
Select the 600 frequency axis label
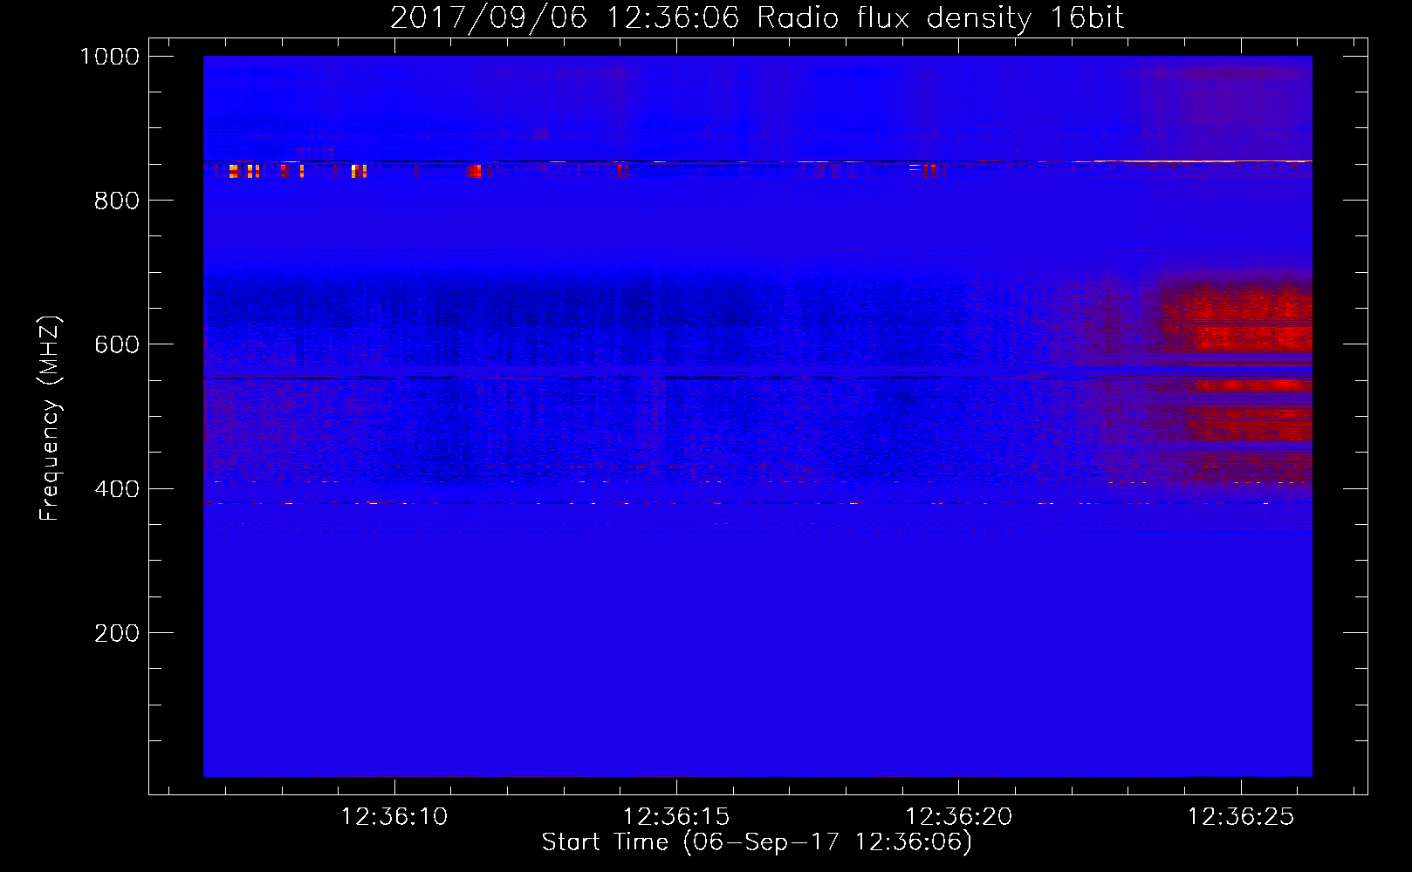pos(117,344)
